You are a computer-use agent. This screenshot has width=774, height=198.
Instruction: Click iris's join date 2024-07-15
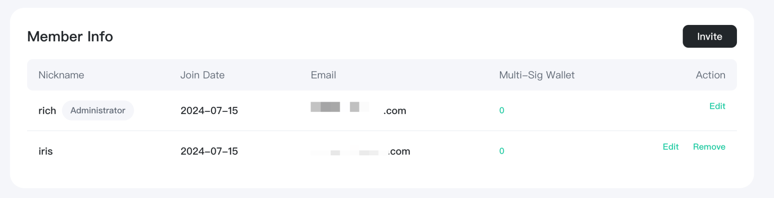pyautogui.click(x=209, y=151)
